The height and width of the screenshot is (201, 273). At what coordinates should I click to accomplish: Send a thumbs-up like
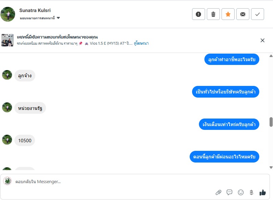[263, 192]
